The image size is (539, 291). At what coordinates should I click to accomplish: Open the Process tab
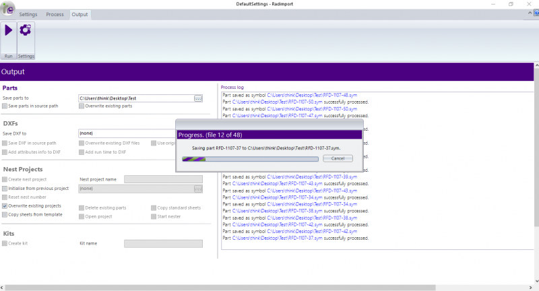[55, 14]
